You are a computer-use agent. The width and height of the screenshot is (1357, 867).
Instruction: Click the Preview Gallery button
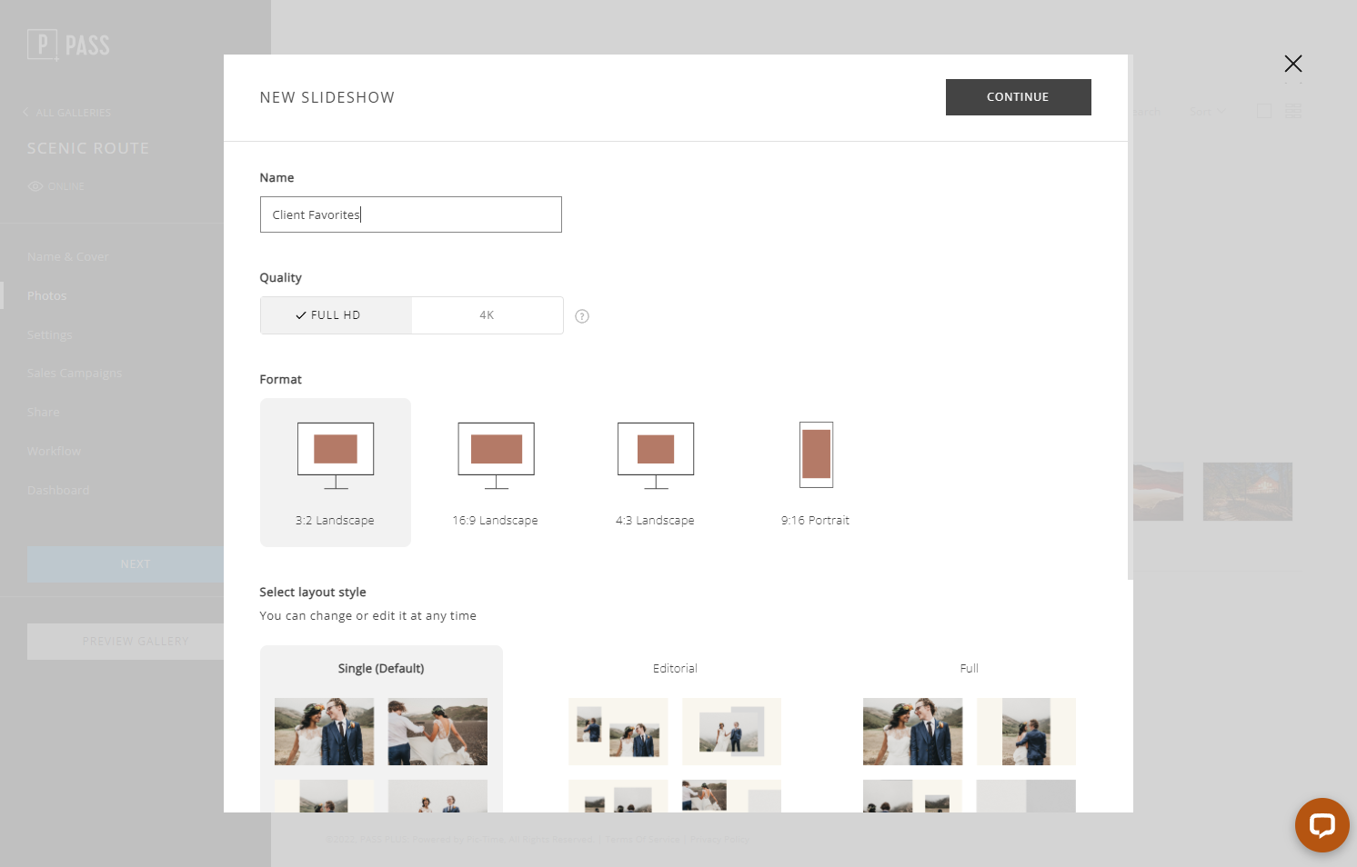(x=126, y=642)
